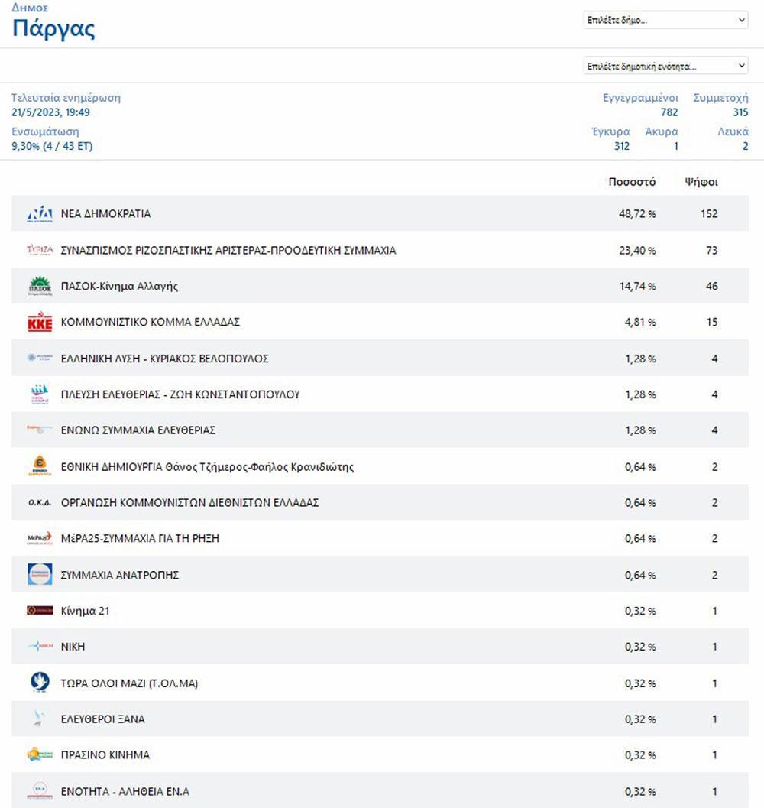Click the Ποσοστό column header
The width and height of the screenshot is (764, 808).
point(632,181)
